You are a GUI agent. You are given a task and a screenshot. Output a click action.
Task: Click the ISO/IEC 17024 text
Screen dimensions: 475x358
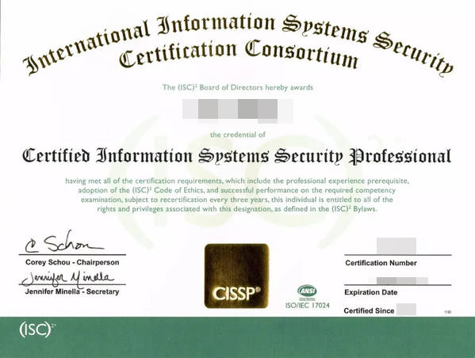point(307,306)
